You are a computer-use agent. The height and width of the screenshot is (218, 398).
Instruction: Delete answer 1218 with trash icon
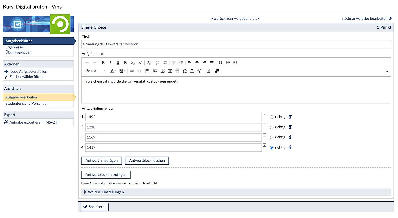coord(290,127)
